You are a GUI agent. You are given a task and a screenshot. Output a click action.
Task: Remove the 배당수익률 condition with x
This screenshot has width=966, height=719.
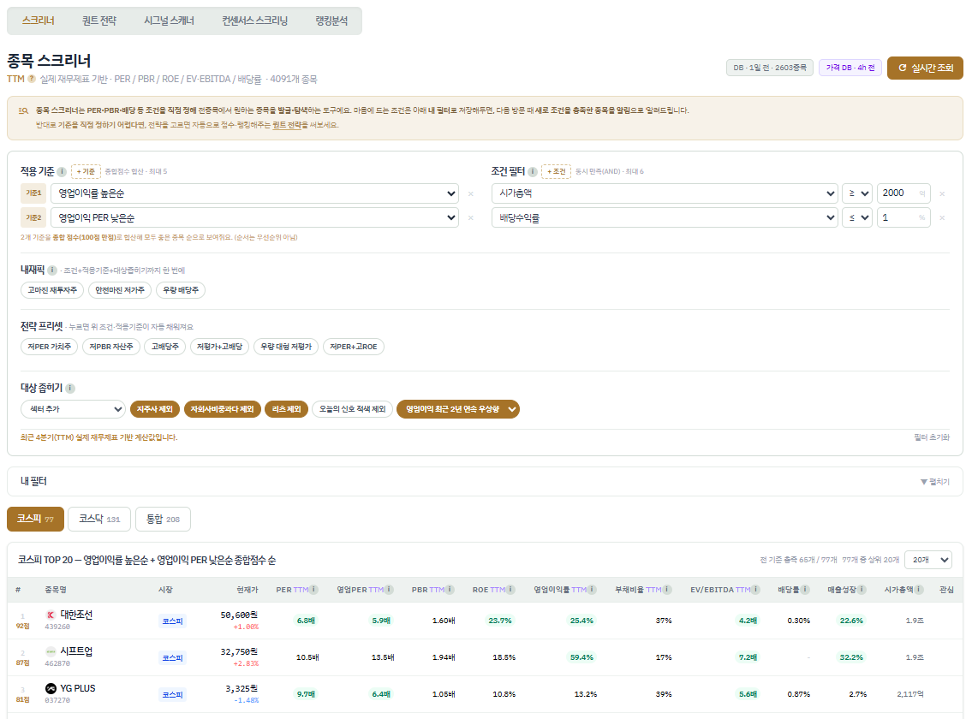pyautogui.click(x=942, y=218)
